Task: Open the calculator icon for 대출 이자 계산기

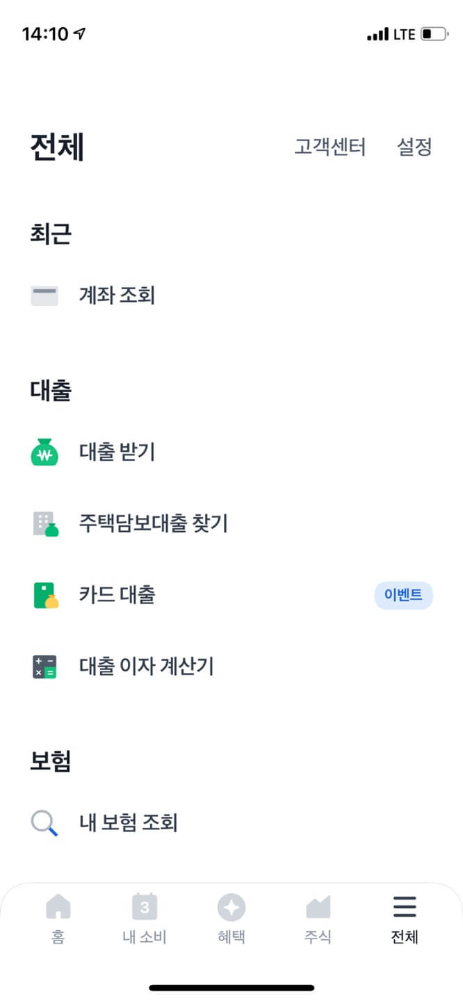Action: [44, 666]
